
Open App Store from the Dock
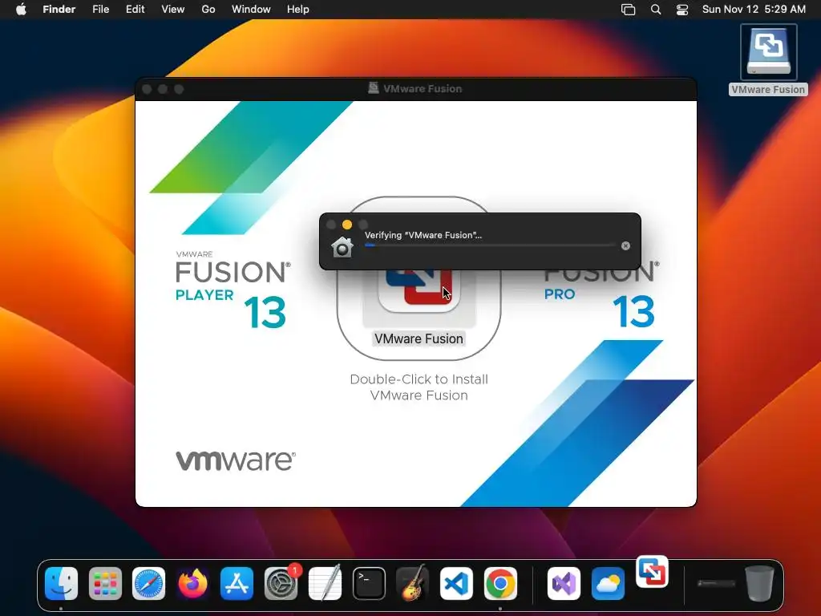coord(237,583)
